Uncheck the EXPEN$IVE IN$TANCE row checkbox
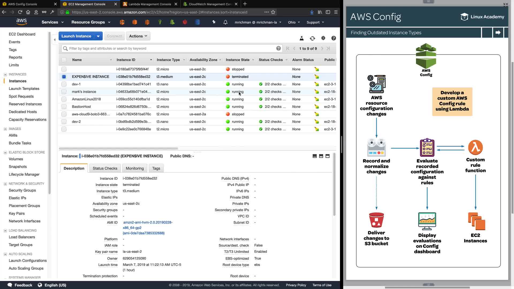The width and height of the screenshot is (514, 289). coord(64,77)
